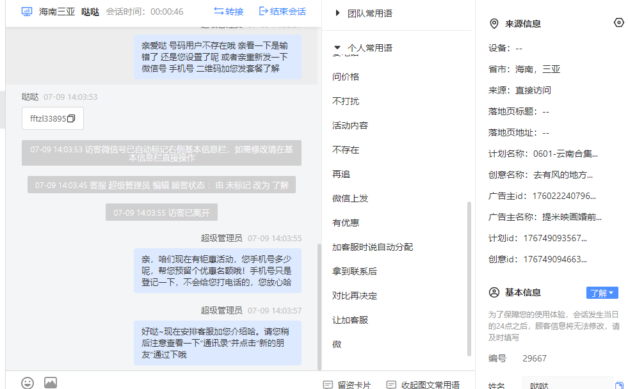
Task: Click the copy icon beside the 姓名 field
Action: (619, 385)
